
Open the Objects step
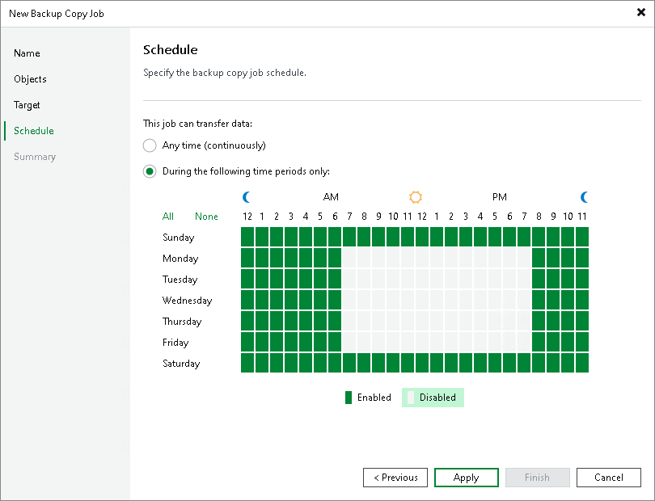(30, 79)
